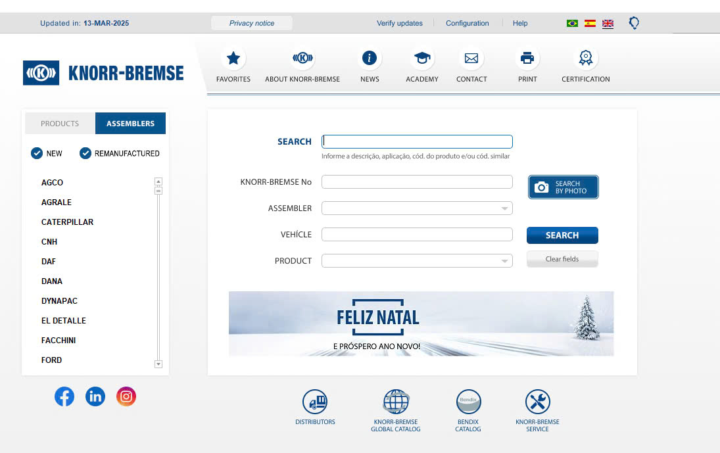720x453 pixels.
Task: Open the Distributors truck icon
Action: (x=315, y=402)
